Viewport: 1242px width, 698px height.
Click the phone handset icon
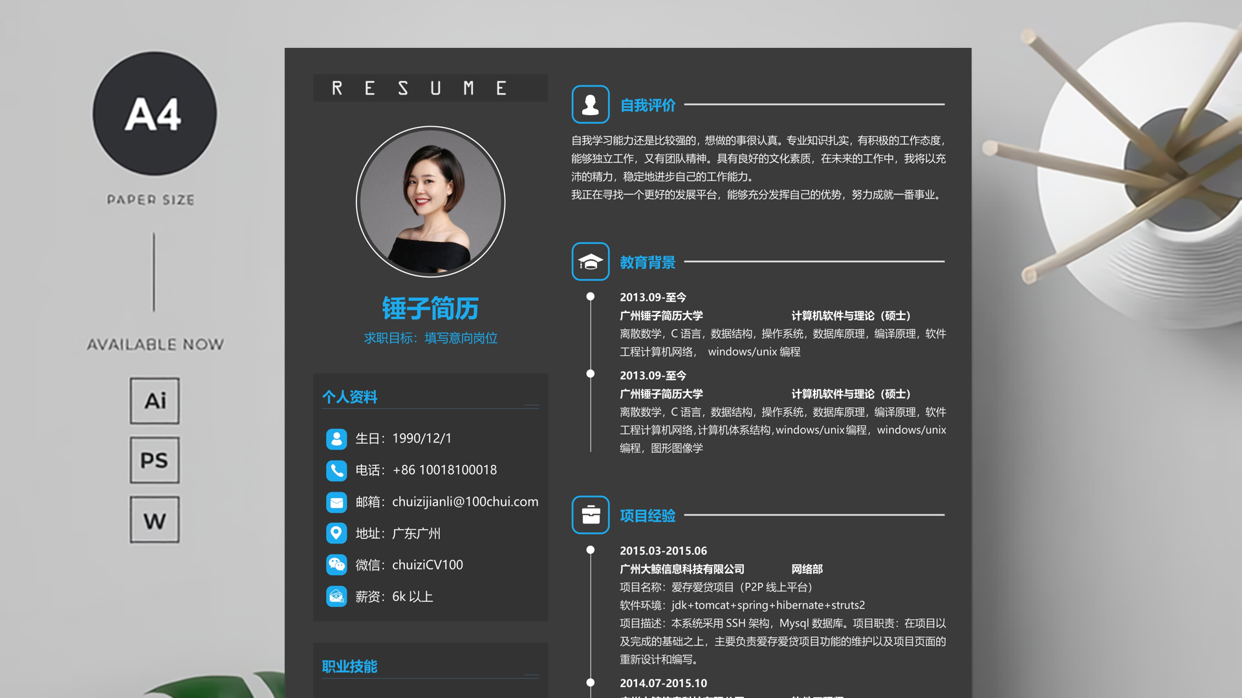(336, 470)
